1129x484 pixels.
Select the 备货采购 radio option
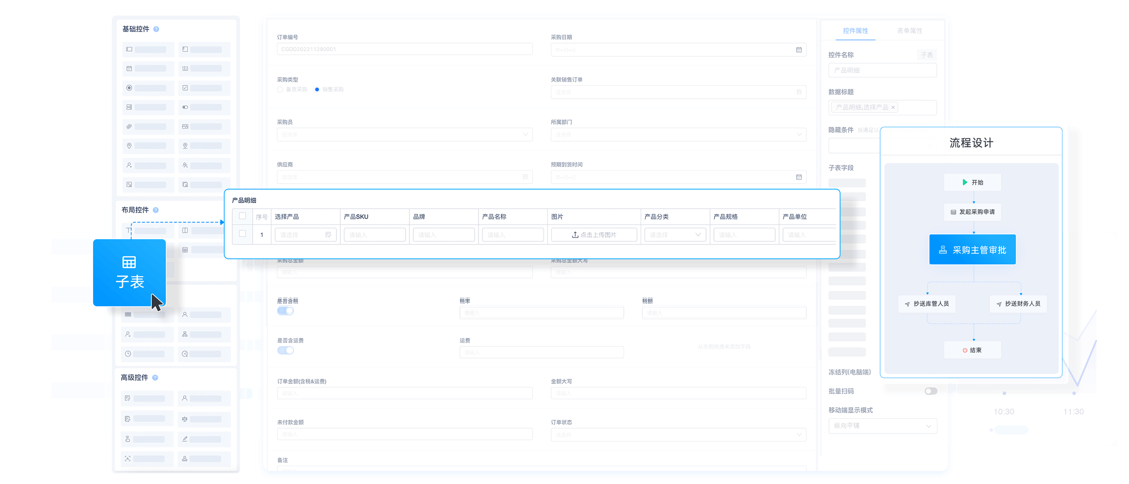click(280, 90)
